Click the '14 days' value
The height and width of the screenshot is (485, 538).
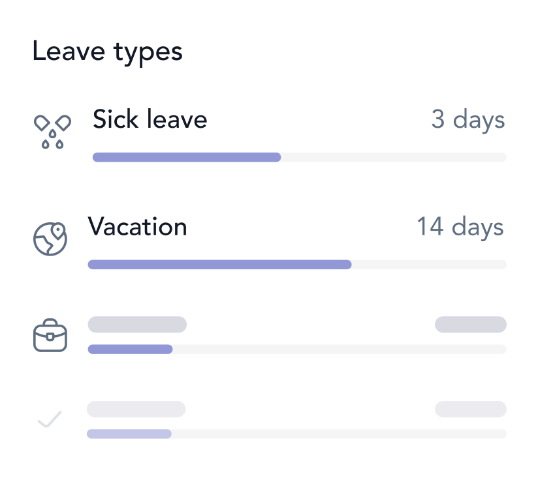[x=460, y=227]
